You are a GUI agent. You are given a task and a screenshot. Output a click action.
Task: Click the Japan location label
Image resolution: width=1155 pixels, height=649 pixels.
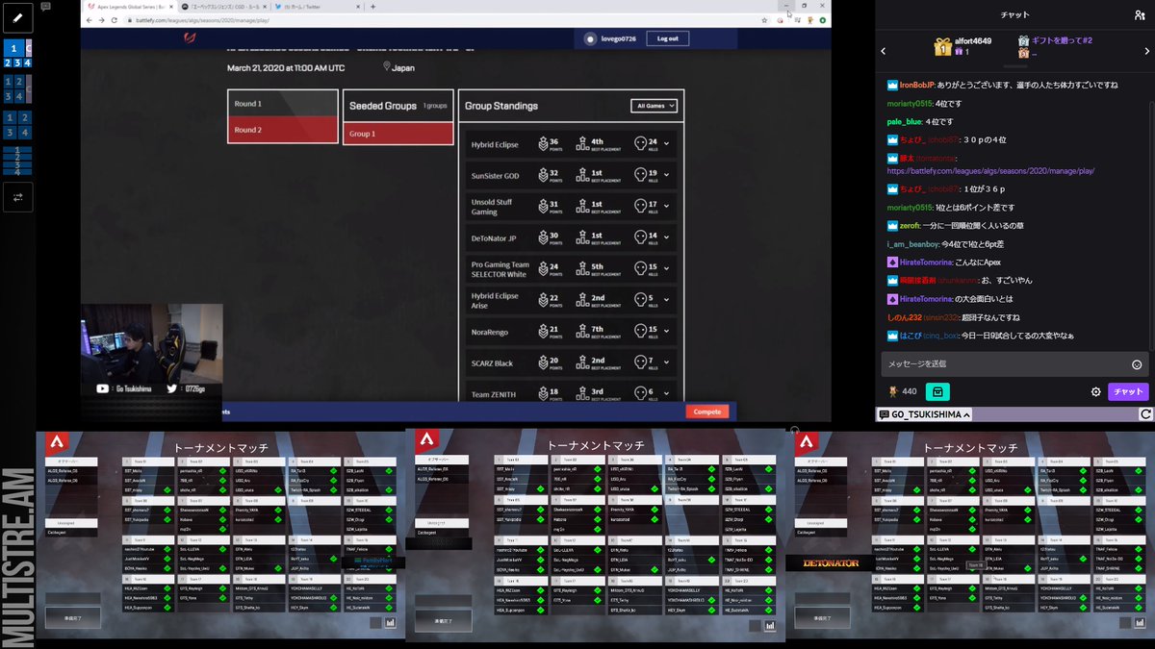pos(403,68)
